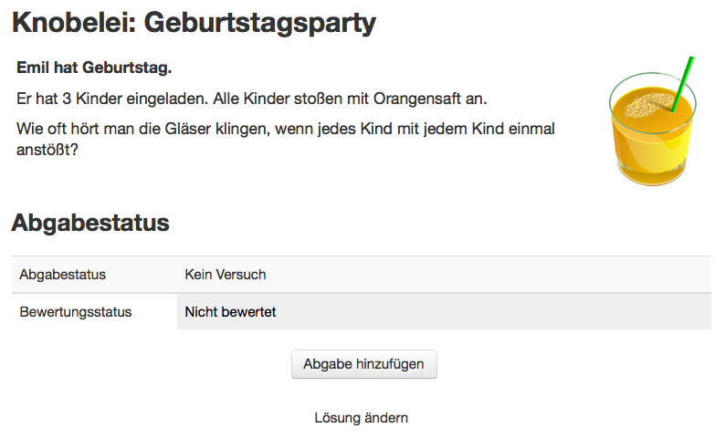The width and height of the screenshot is (725, 439).
Task: Click the Abgabe hinzufügen button
Action: 364,364
